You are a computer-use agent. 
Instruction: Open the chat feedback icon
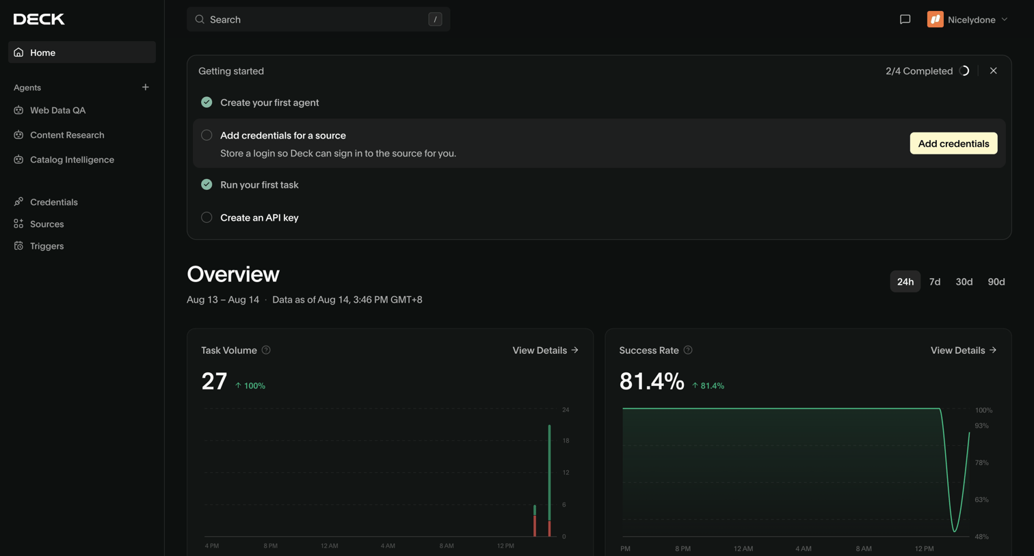tap(905, 20)
